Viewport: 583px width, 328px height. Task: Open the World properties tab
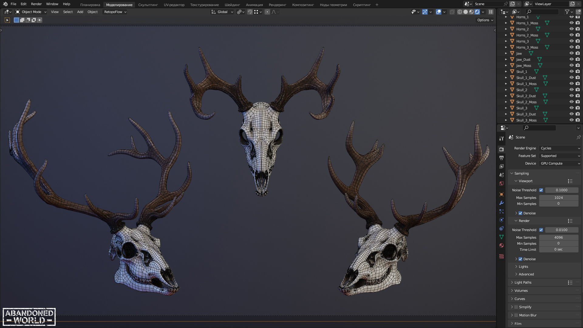tap(501, 183)
